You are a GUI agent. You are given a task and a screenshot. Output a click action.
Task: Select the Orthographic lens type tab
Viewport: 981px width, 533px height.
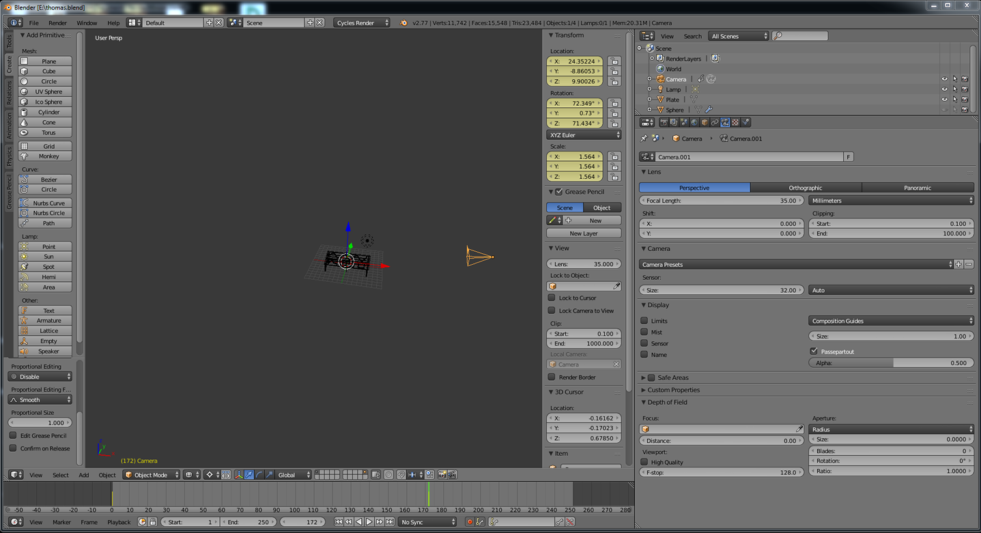pos(806,188)
